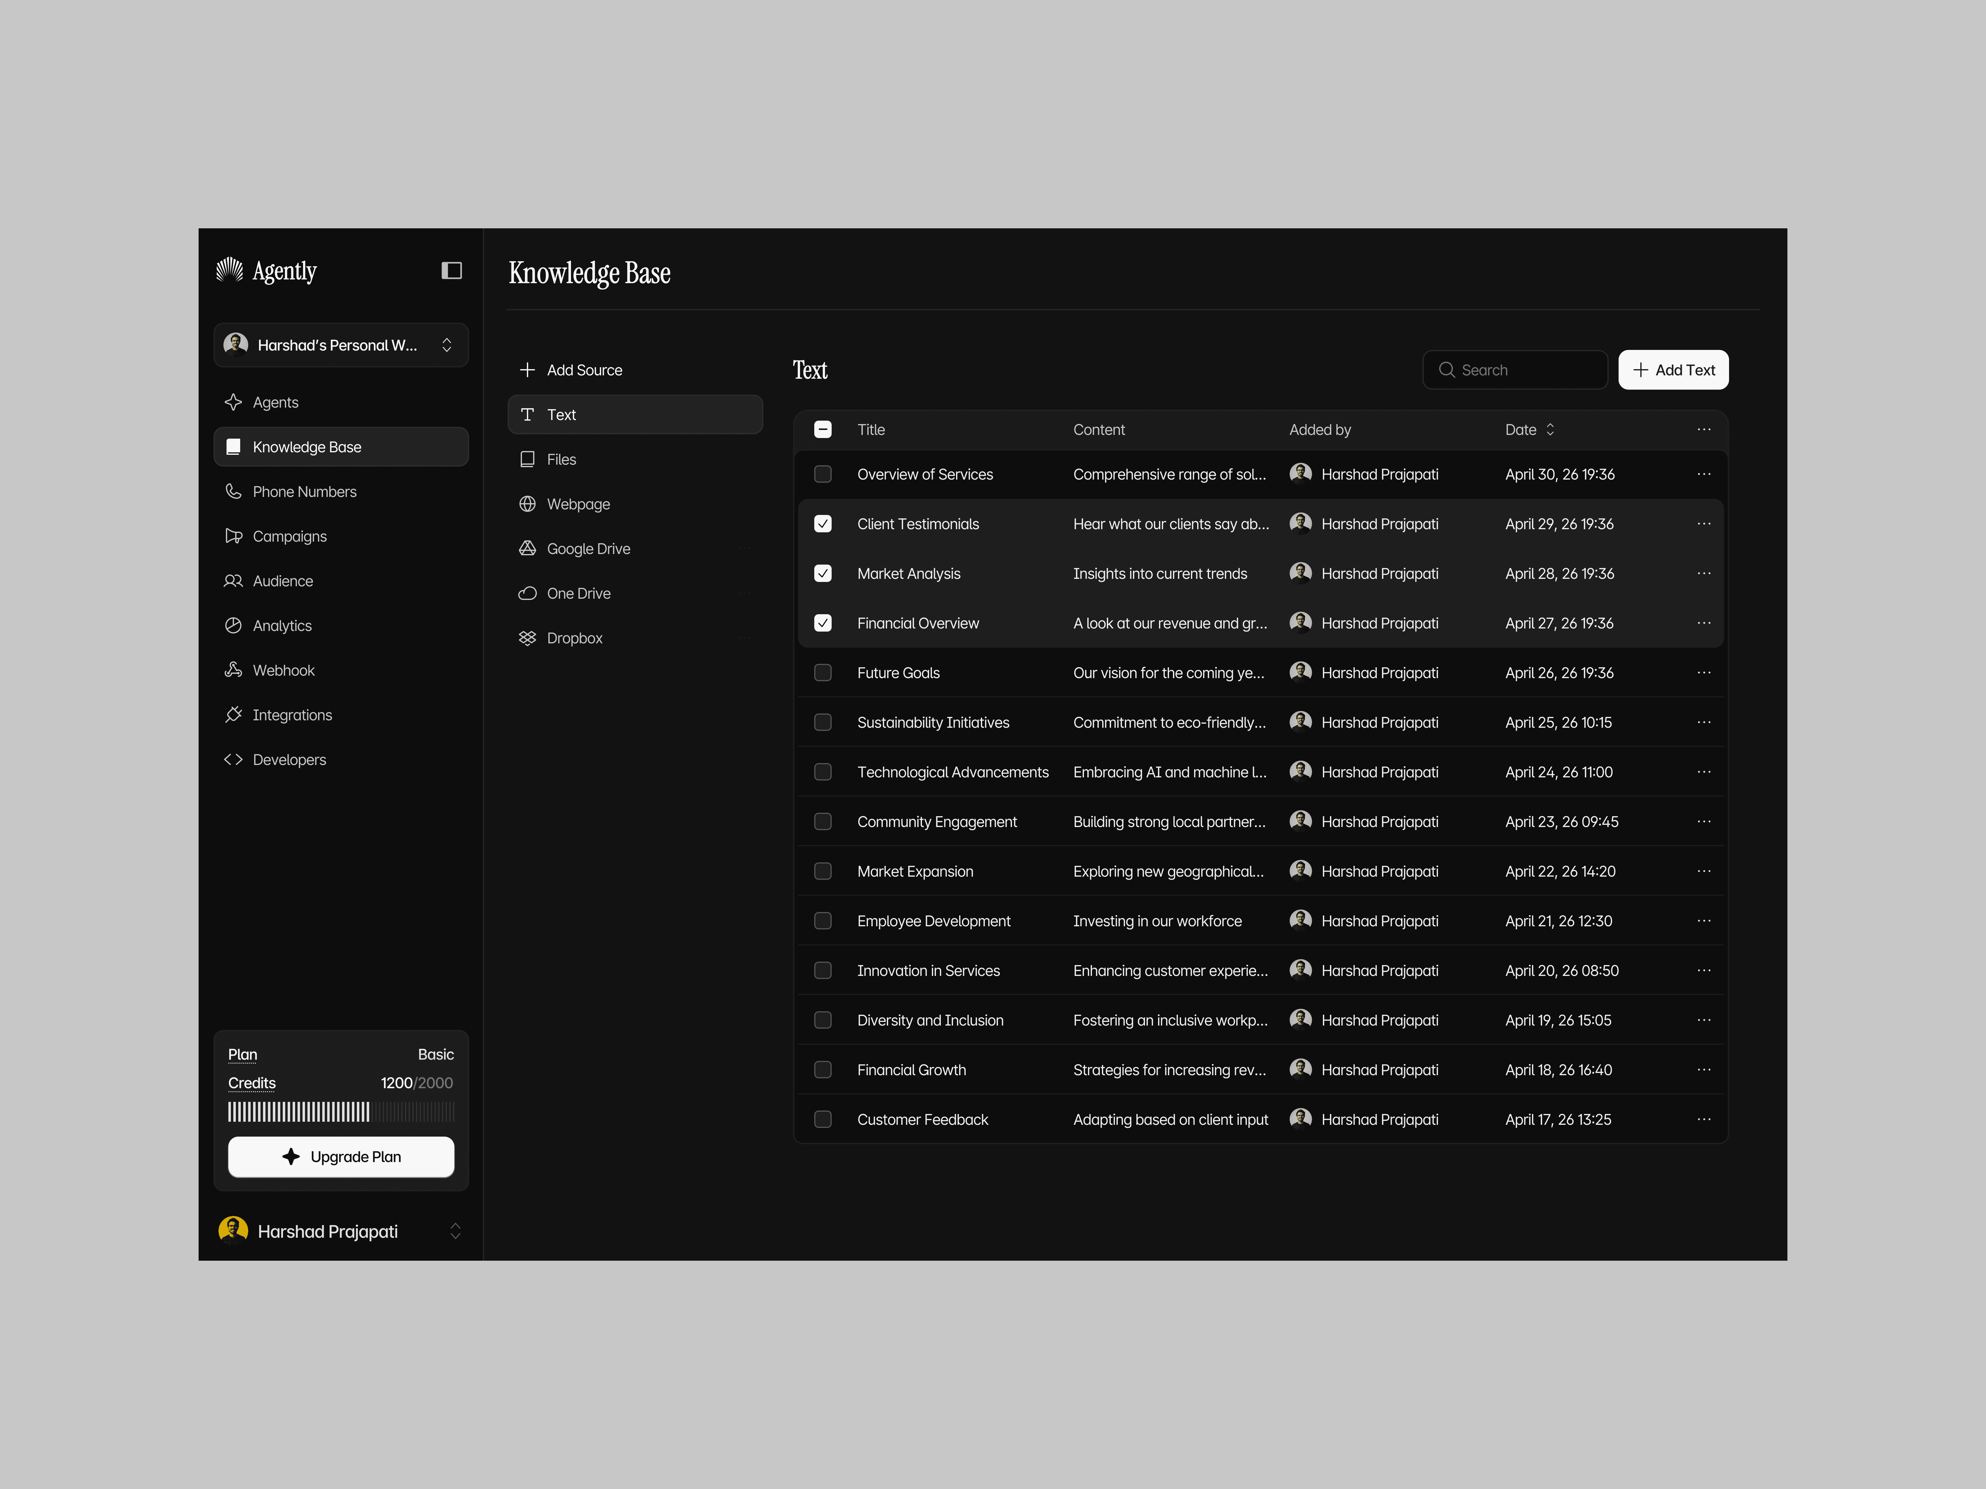This screenshot has width=1986, height=1489.
Task: Check Sustainability Initiatives row
Action: click(822, 722)
